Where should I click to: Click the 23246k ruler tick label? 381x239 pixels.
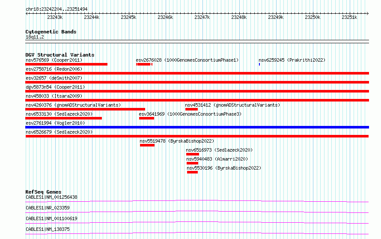click(165, 17)
